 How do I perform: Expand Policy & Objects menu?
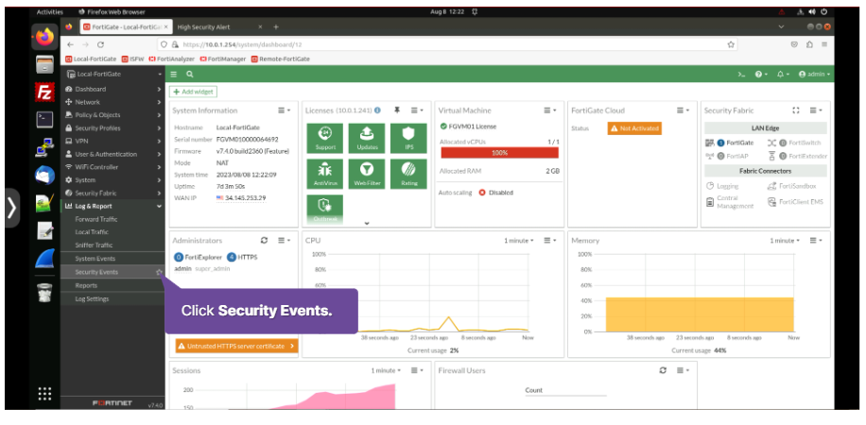113,115
